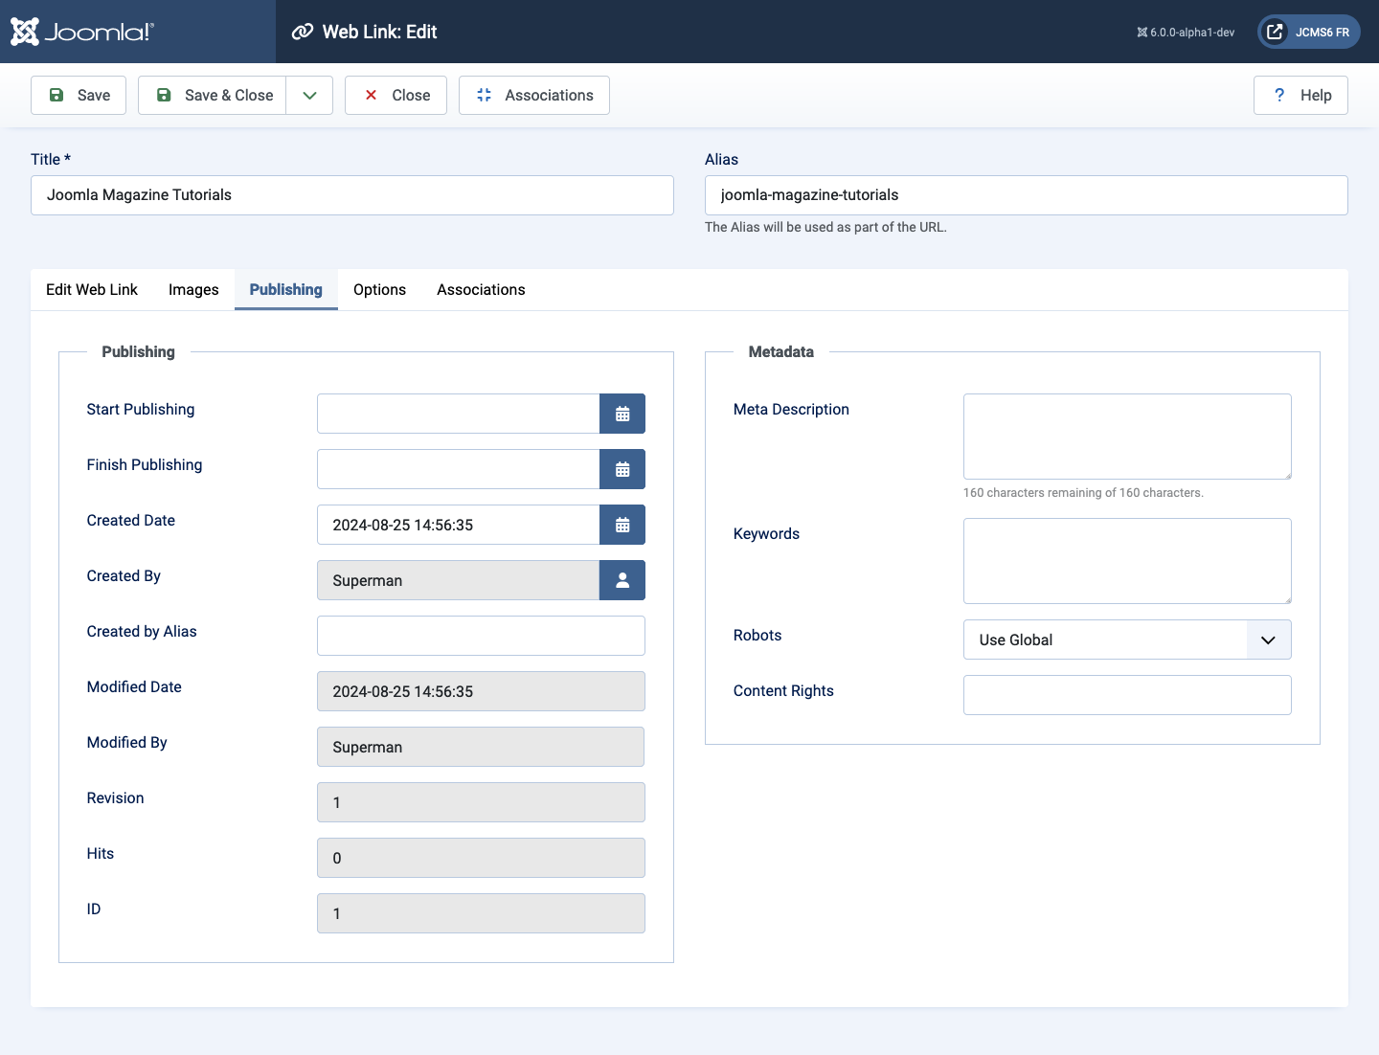Switch to the Edit Web Link tab

click(92, 289)
